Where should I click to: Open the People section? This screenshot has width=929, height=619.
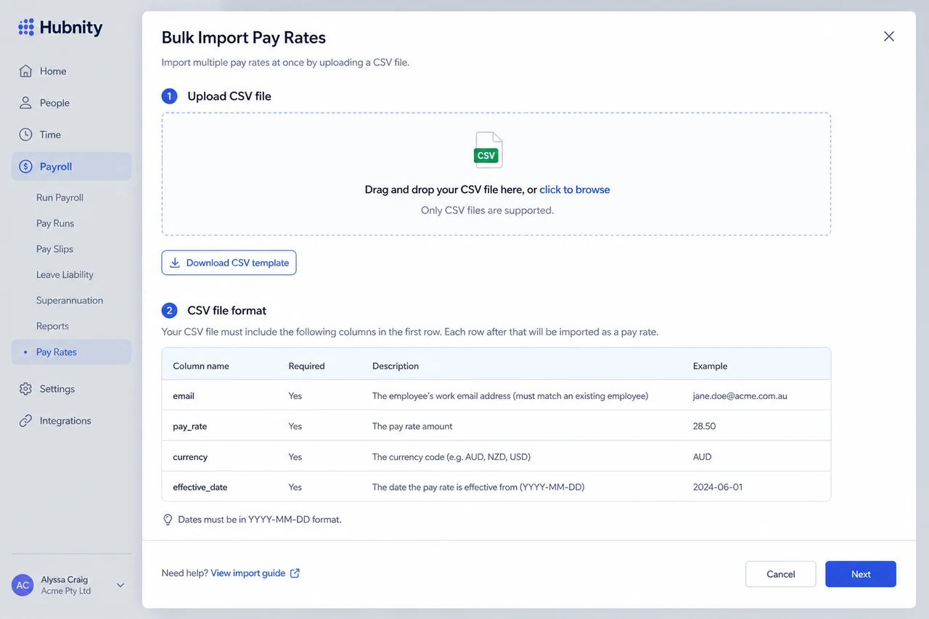coord(71,103)
